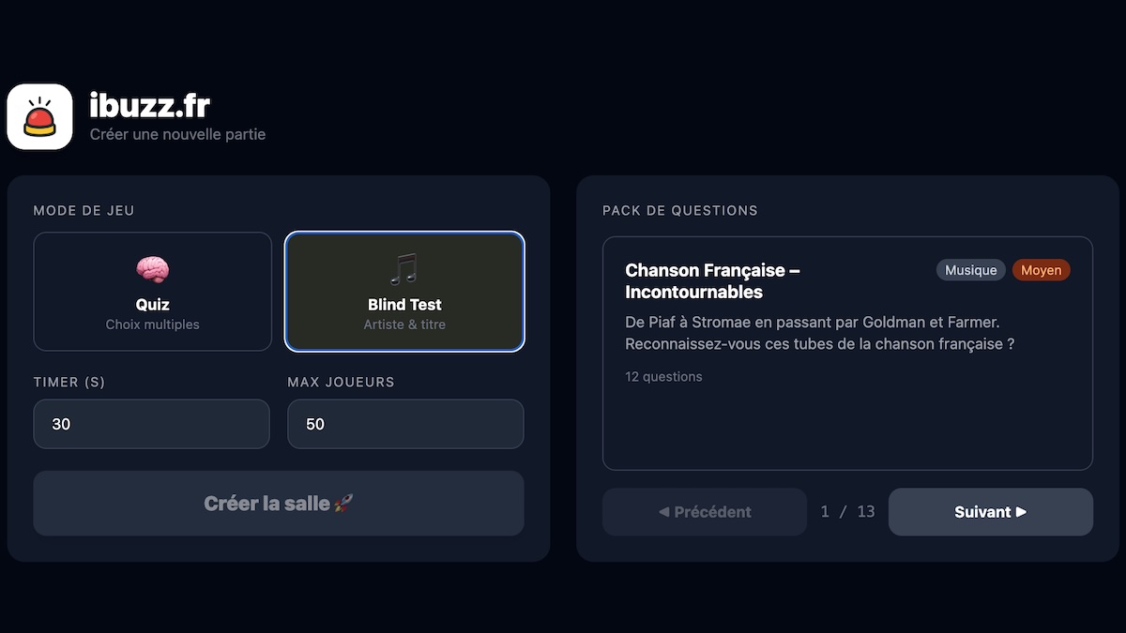Open the Max joueurs value field
The height and width of the screenshot is (633, 1126).
(405, 424)
